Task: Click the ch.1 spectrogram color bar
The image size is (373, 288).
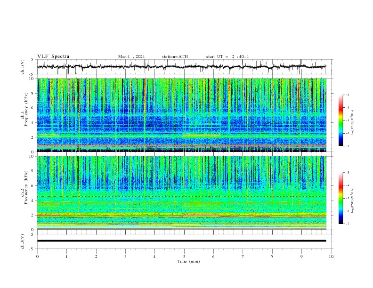Action: click(x=341, y=120)
